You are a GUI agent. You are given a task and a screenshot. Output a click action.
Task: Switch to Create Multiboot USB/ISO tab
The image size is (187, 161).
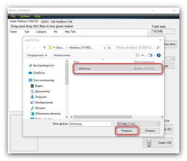(24, 21)
